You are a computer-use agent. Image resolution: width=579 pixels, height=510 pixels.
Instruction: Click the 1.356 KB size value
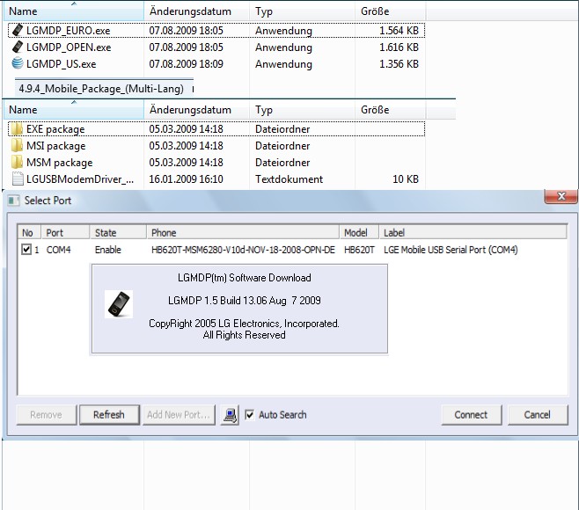click(399, 64)
